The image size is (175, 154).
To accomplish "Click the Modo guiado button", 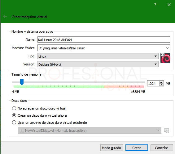I will [x=112, y=148].
